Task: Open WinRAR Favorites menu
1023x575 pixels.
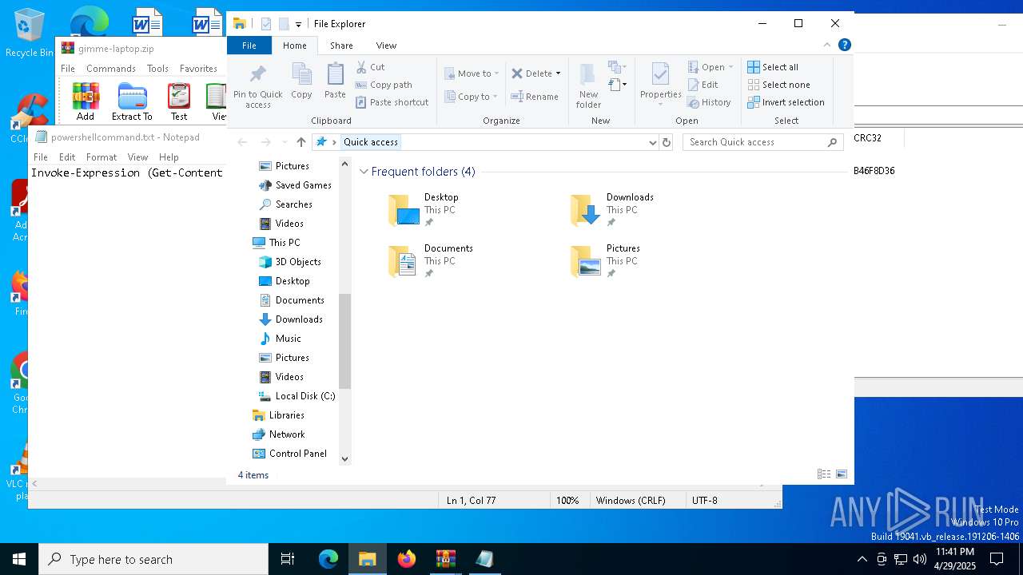Action: coord(198,69)
